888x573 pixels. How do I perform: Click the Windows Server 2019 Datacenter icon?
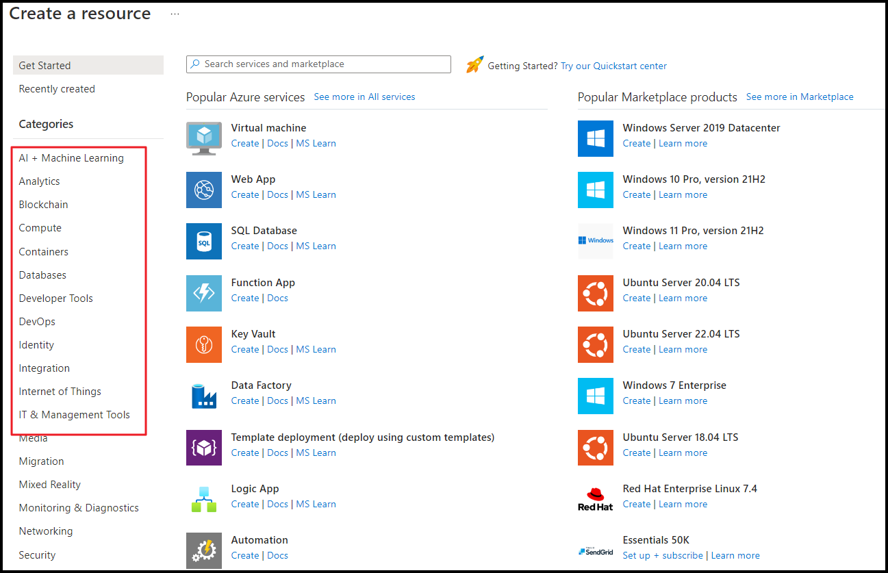pyautogui.click(x=596, y=138)
